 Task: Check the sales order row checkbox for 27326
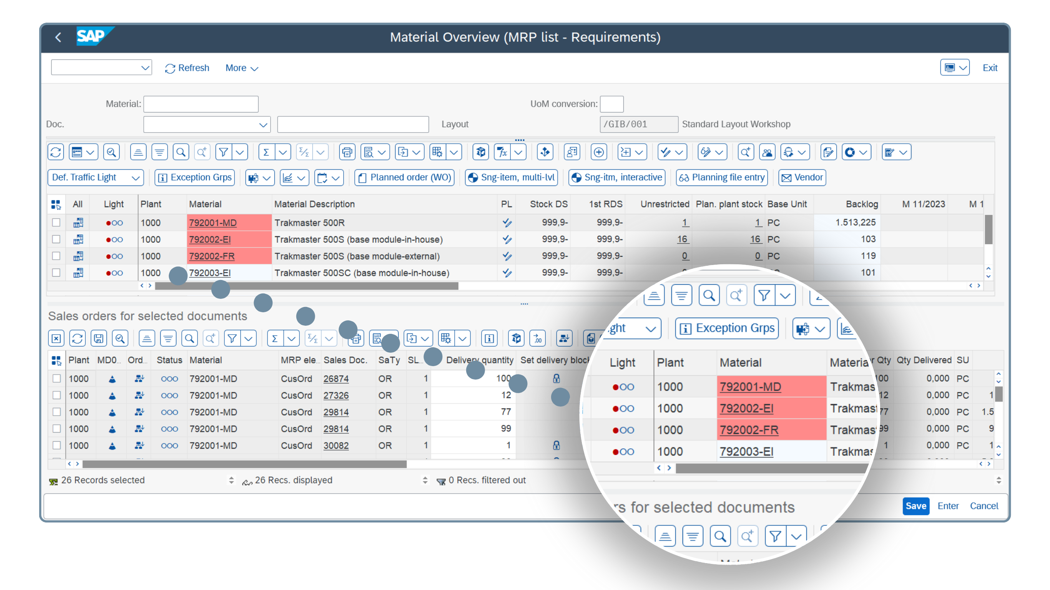[x=56, y=395]
